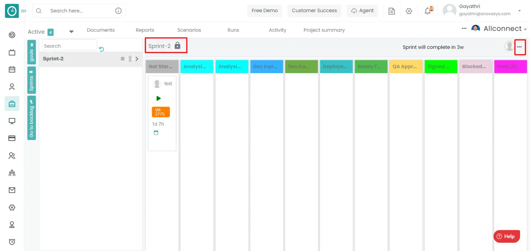
Task: Click the orange WI-2775 tag
Action: [161, 112]
